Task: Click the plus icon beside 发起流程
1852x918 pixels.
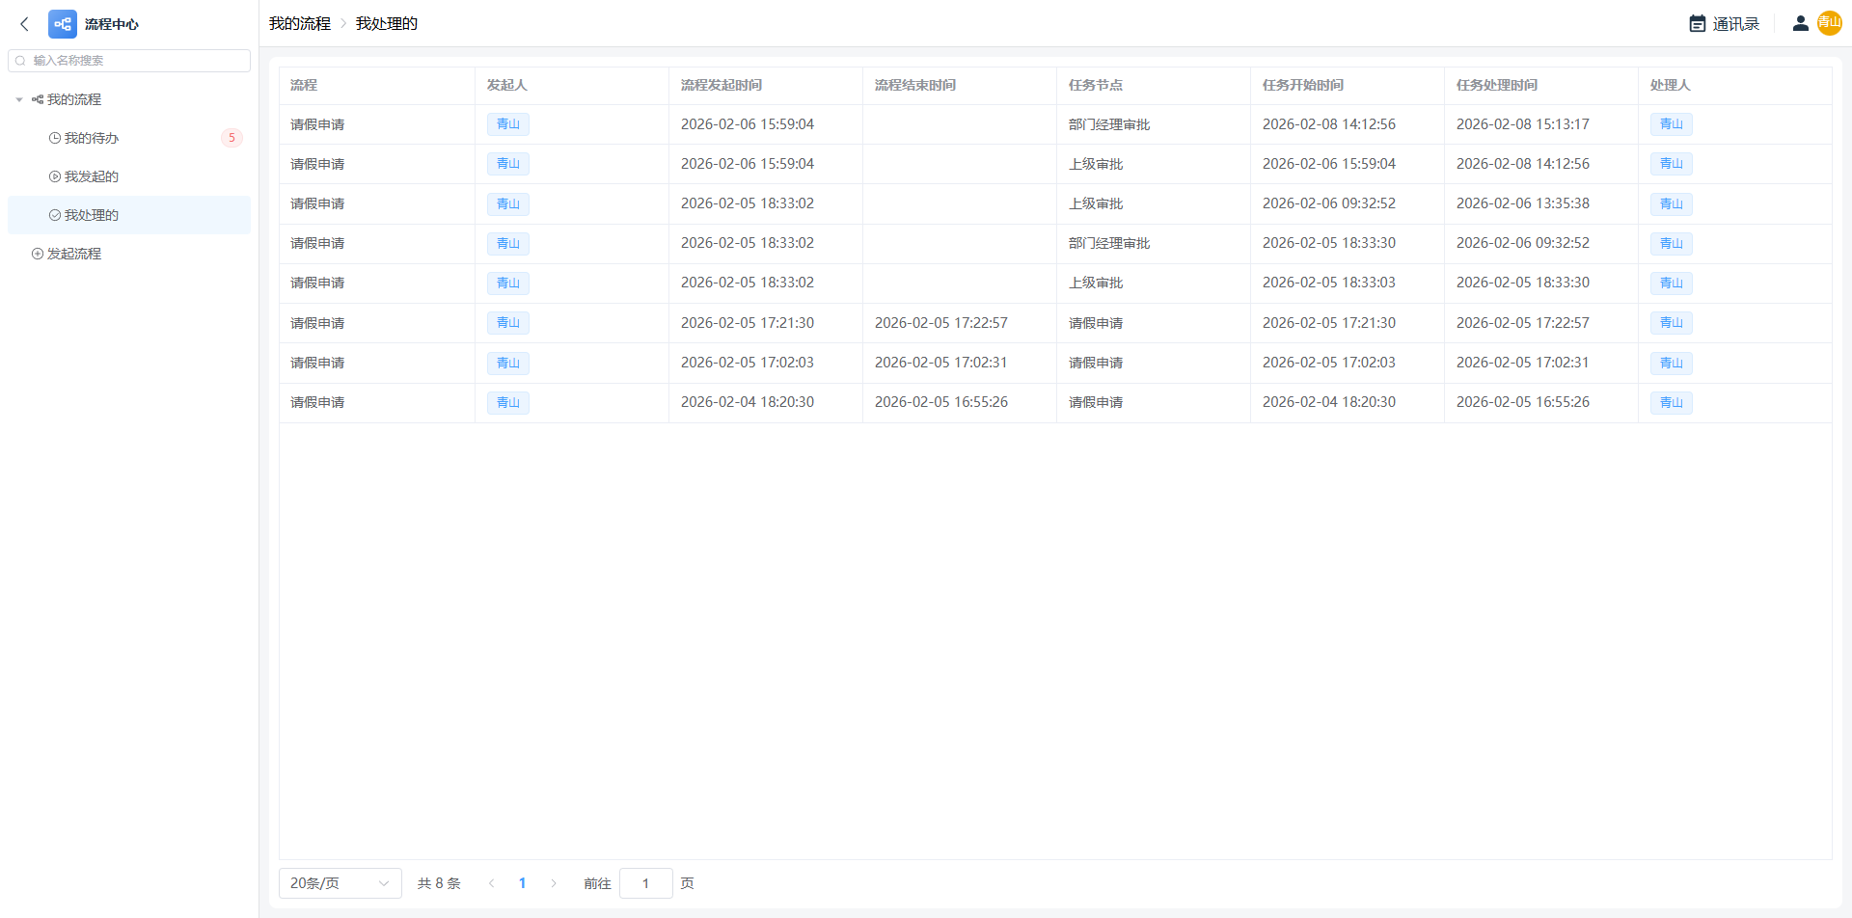Action: pos(38,254)
